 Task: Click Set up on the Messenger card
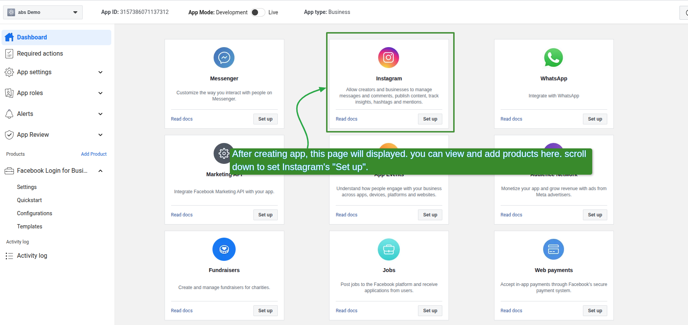point(265,119)
